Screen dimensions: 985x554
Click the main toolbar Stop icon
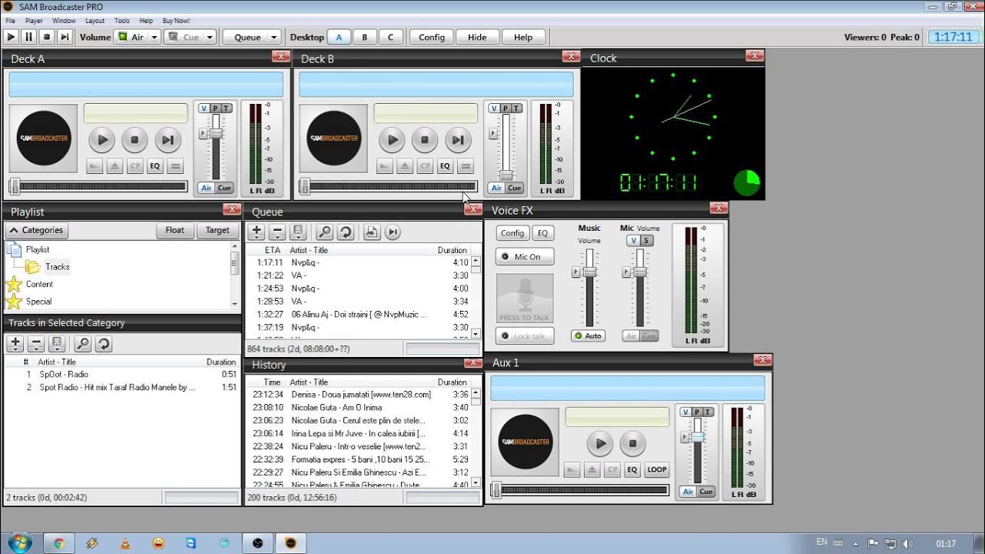(46, 36)
